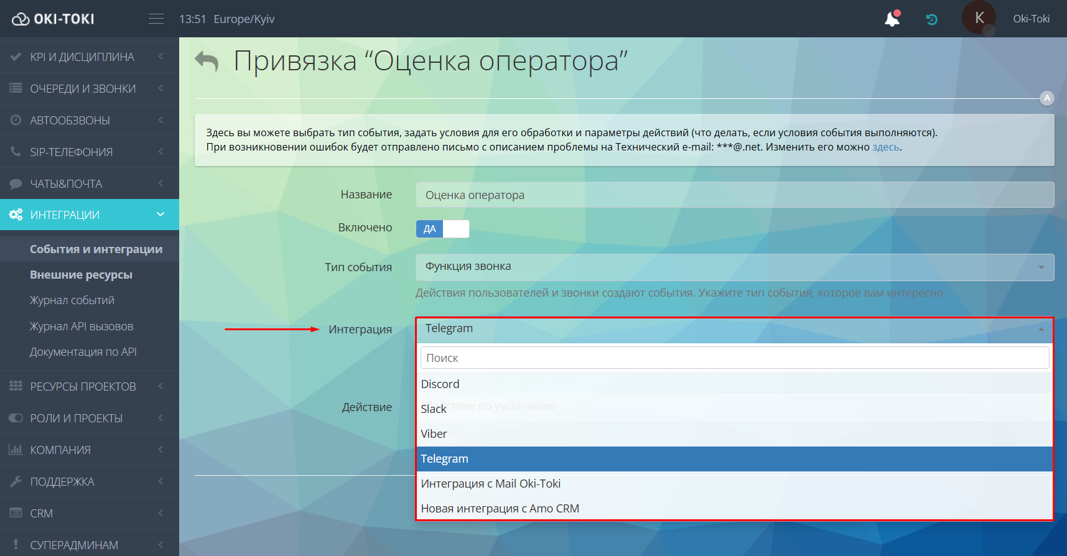
Task: Open ЧАТЫ&ПОЧТА menu label
Action: click(66, 184)
